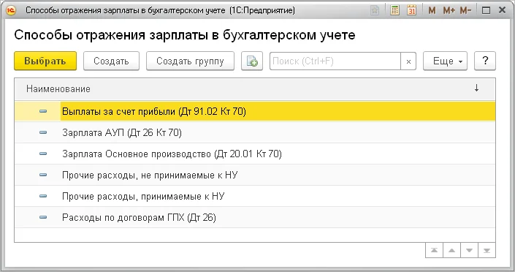Select row Зарплата АУП (Дт 26 Кт 70)
The image size is (515, 272).
[x=255, y=132]
